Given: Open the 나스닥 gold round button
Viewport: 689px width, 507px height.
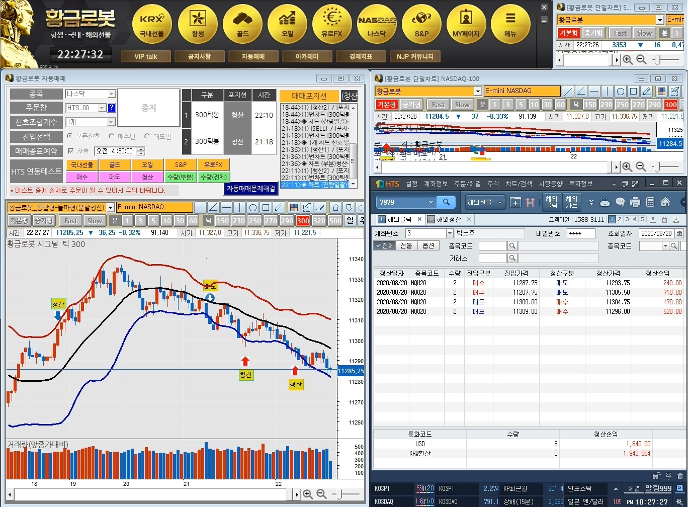Looking at the screenshot, I should click(x=377, y=24).
